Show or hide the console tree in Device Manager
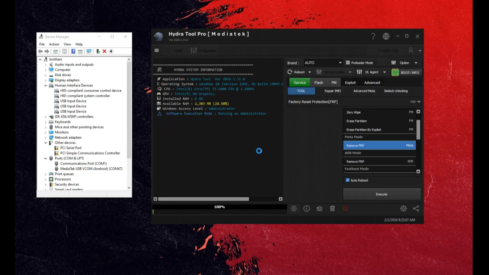 click(56, 51)
